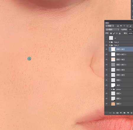Expand the collapsed face_S group
Image resolution: width=133 pixels, height=130 pixels.
click(110, 42)
